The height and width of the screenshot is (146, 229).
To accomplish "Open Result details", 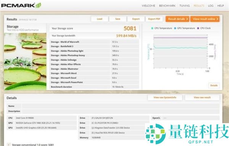I will tap(177, 19).
